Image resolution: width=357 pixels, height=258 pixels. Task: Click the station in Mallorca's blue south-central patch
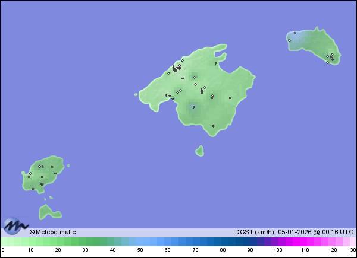tap(193, 107)
